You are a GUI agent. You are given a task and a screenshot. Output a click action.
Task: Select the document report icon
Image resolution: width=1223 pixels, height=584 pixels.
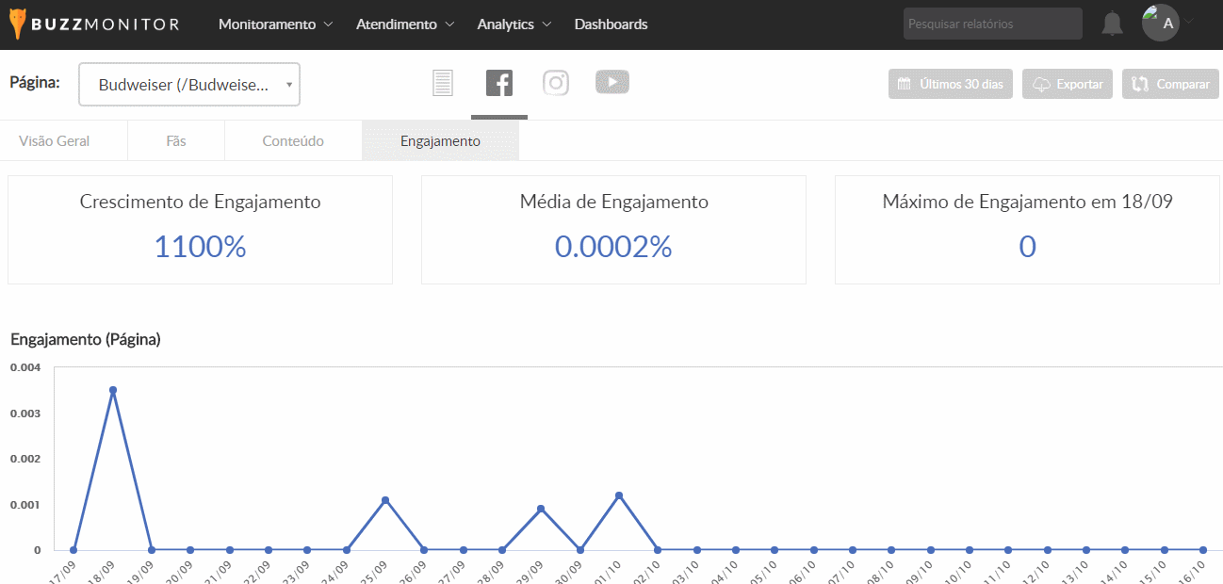point(443,84)
